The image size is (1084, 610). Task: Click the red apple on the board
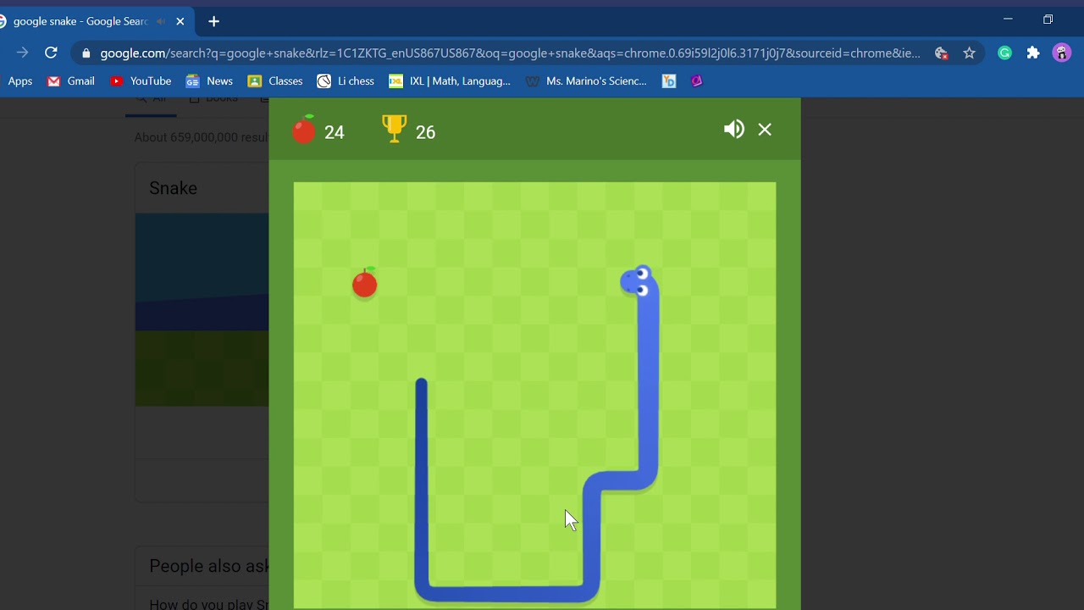(x=365, y=283)
